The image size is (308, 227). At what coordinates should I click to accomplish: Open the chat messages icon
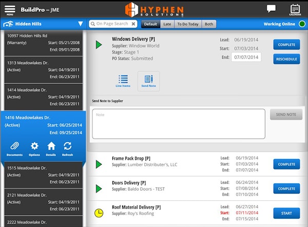(x=271, y=9)
